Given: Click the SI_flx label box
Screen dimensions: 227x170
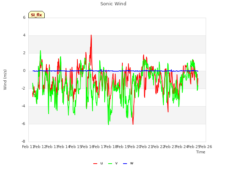Looking at the screenshot, I should (x=37, y=15).
